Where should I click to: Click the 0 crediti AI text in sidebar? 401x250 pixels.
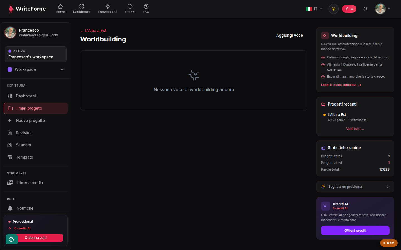23,228
